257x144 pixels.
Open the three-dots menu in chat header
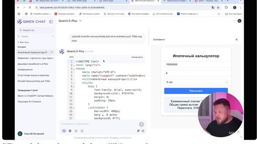[234, 21]
